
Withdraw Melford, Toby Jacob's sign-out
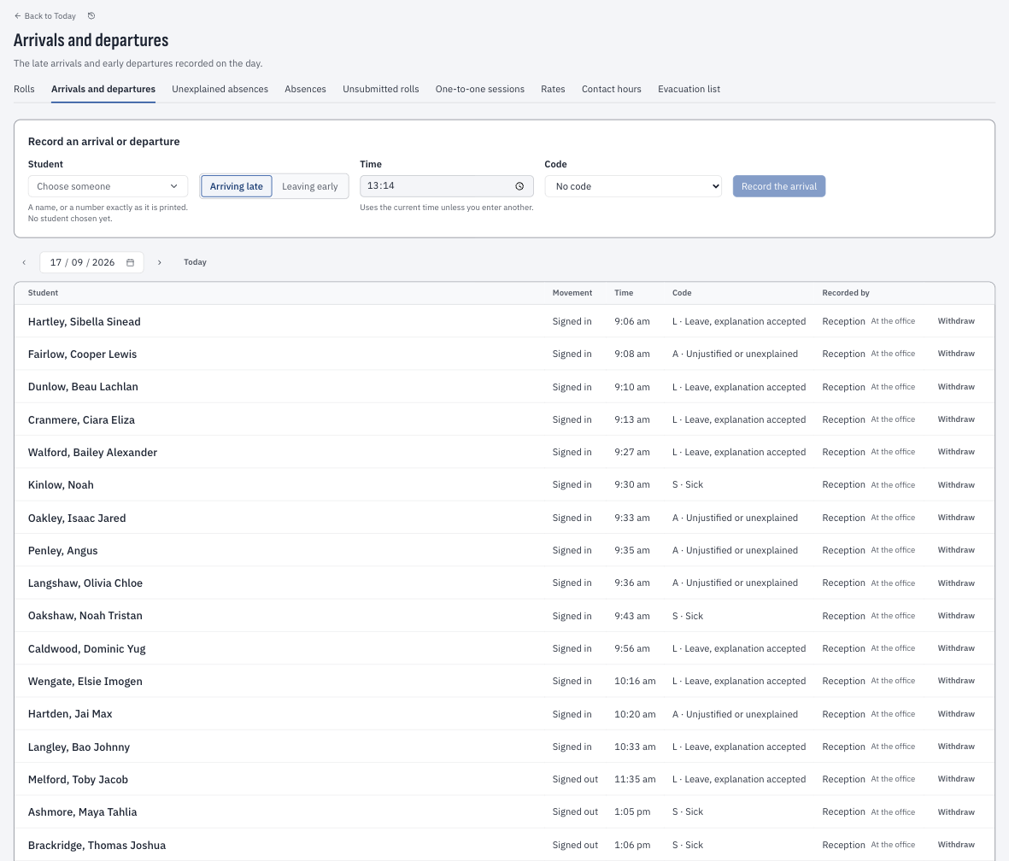pos(956,779)
